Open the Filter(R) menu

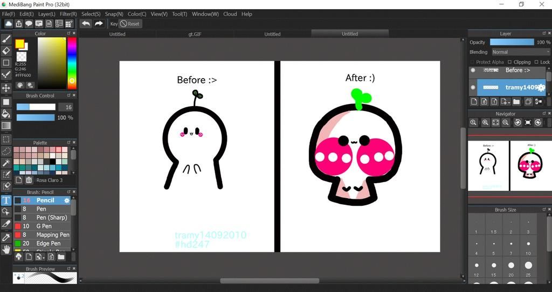(x=68, y=14)
